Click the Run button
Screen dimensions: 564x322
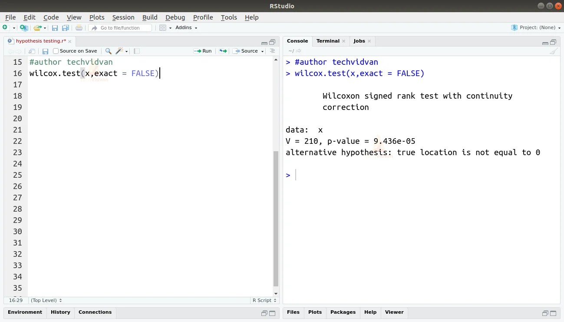(203, 51)
